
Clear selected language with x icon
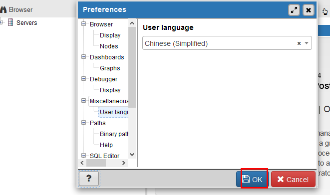pyautogui.click(x=299, y=43)
